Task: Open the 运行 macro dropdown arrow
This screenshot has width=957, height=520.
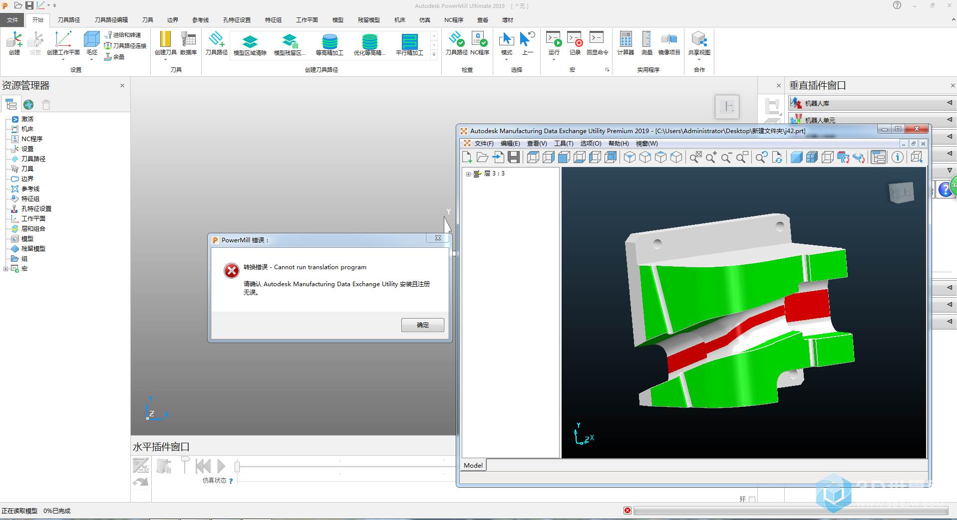Action: [x=554, y=60]
